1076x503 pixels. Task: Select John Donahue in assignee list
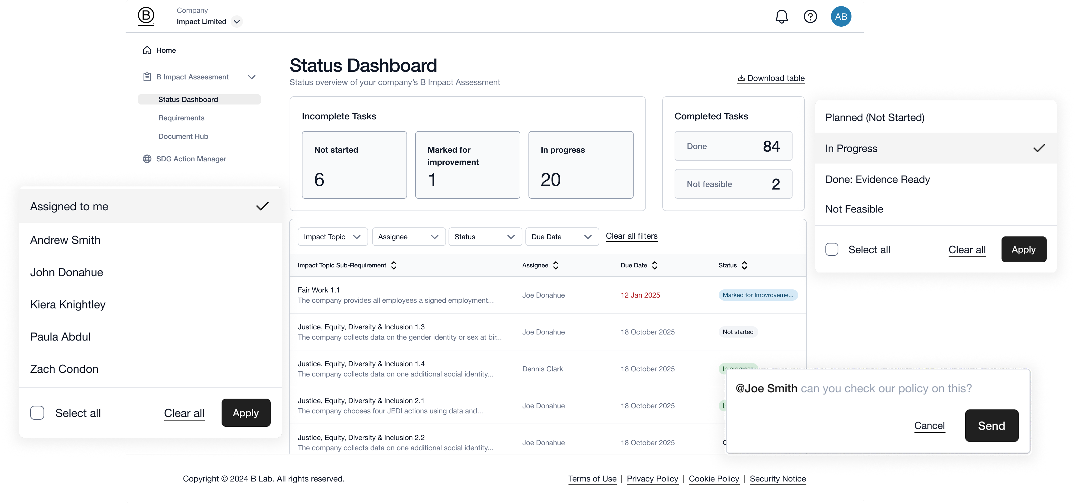point(150,272)
